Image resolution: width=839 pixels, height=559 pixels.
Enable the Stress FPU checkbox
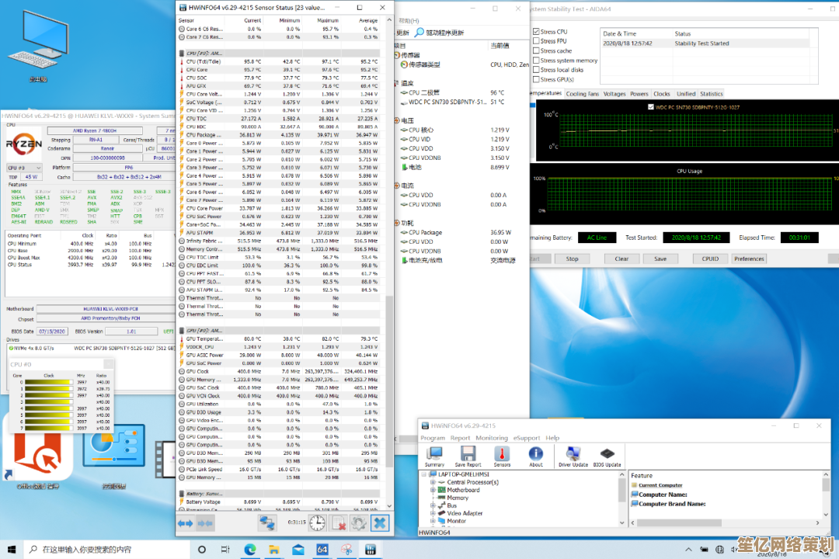pos(536,41)
